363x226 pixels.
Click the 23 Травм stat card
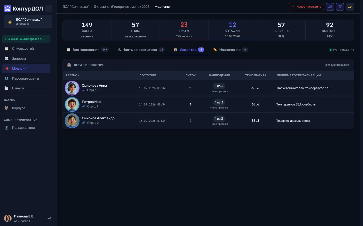tap(184, 30)
